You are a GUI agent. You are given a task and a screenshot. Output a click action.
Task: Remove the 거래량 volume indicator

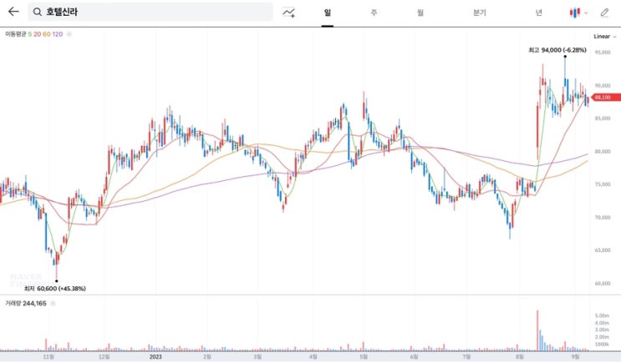click(53, 304)
